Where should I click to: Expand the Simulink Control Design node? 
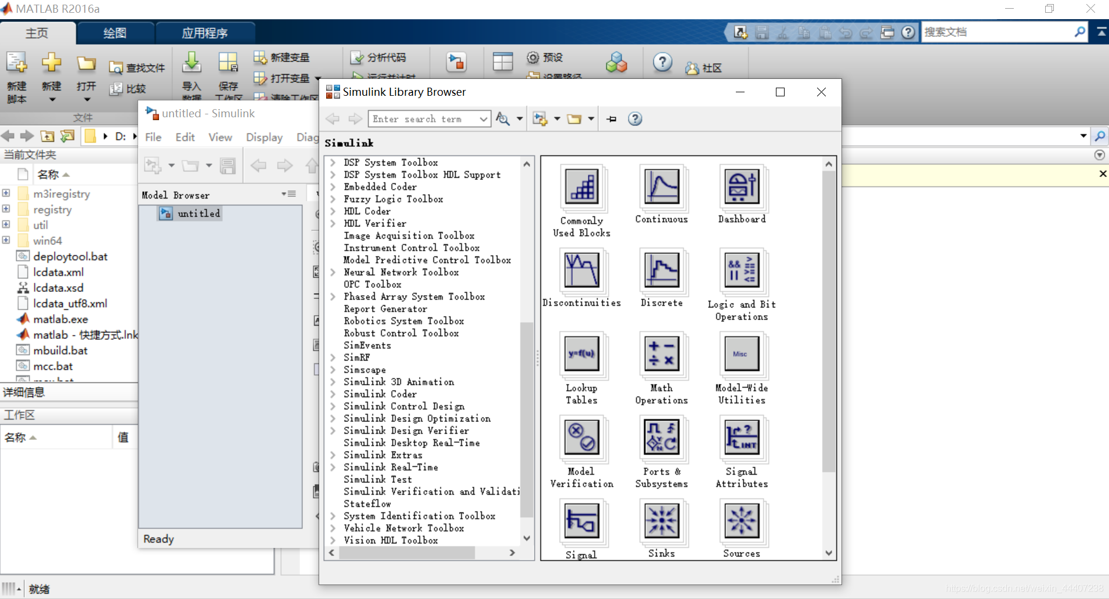333,406
